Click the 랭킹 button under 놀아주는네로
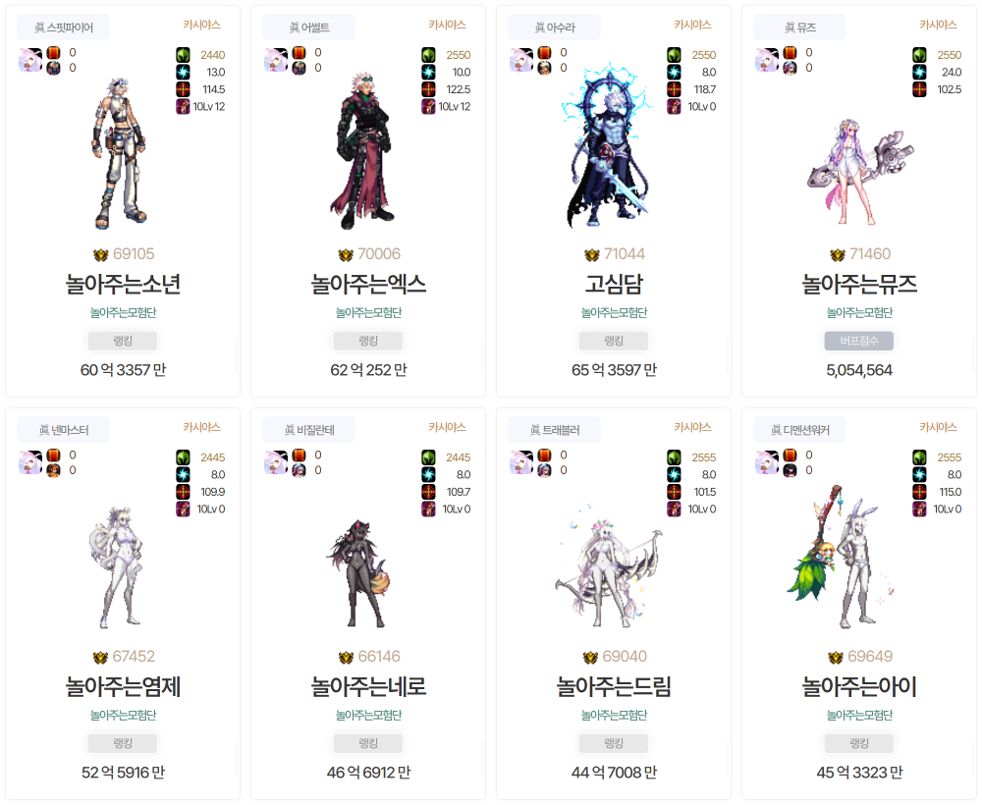The width and height of the screenshot is (982, 805). pyautogui.click(x=368, y=744)
